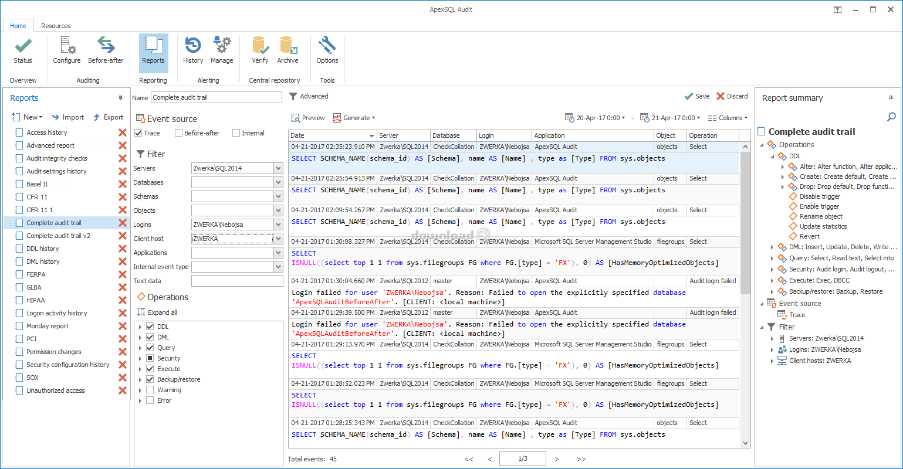Uncheck the DDL operations checkbox
Image resolution: width=903 pixels, height=469 pixels.
tap(150, 327)
